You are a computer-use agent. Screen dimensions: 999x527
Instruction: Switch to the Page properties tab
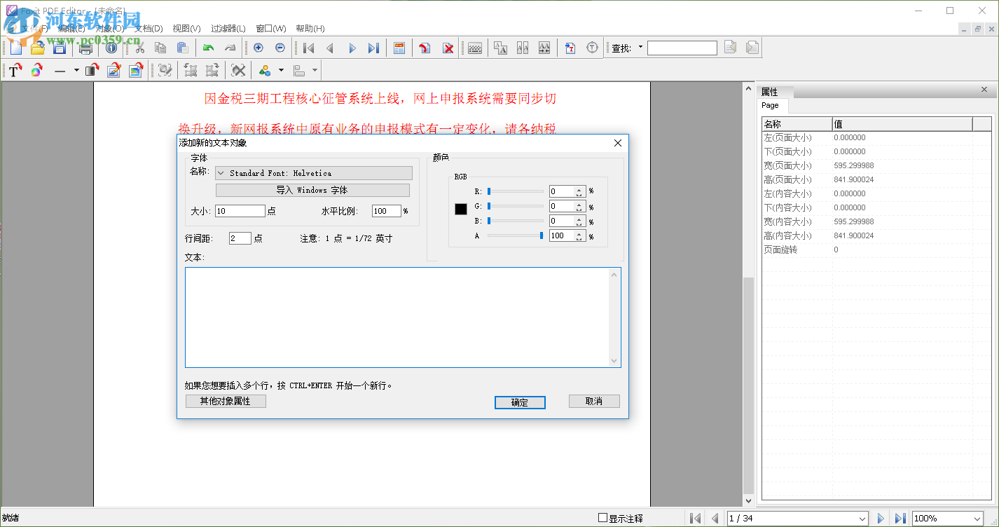click(771, 105)
